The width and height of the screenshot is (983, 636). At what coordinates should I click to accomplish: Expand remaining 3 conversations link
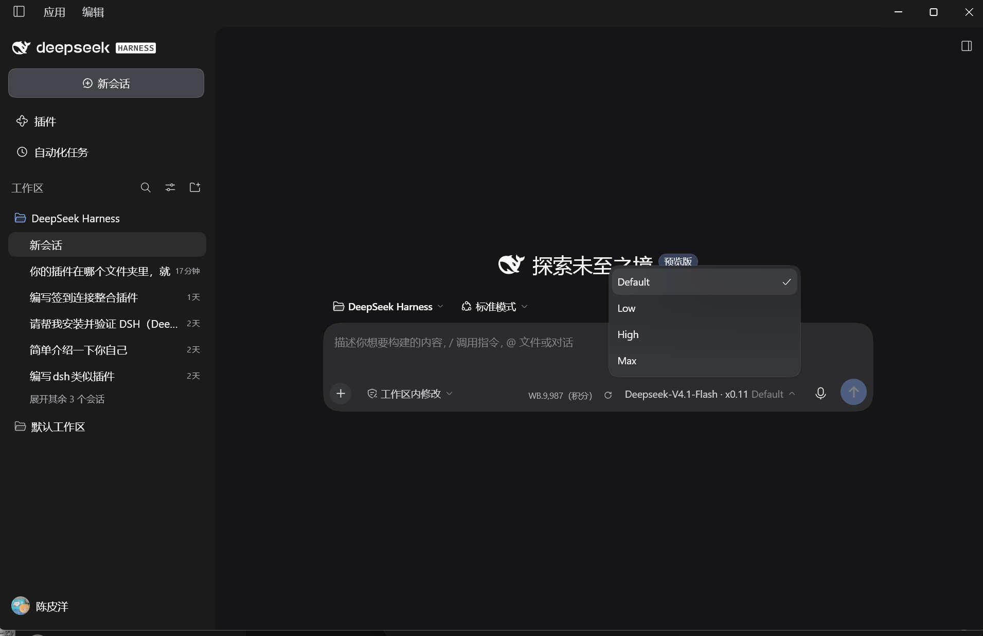point(67,399)
